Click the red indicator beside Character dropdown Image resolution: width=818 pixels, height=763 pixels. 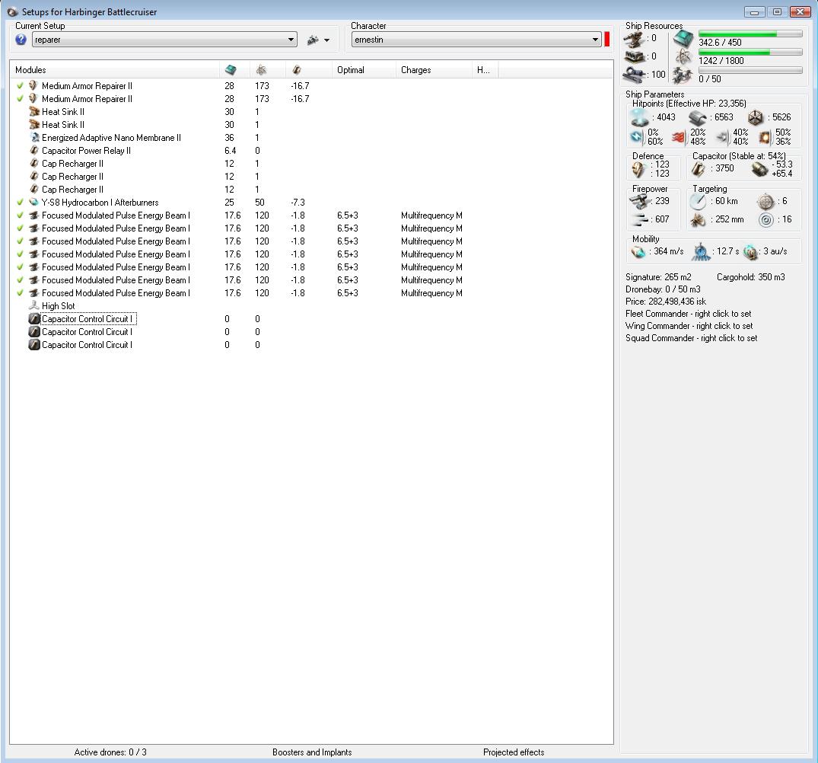(606, 40)
